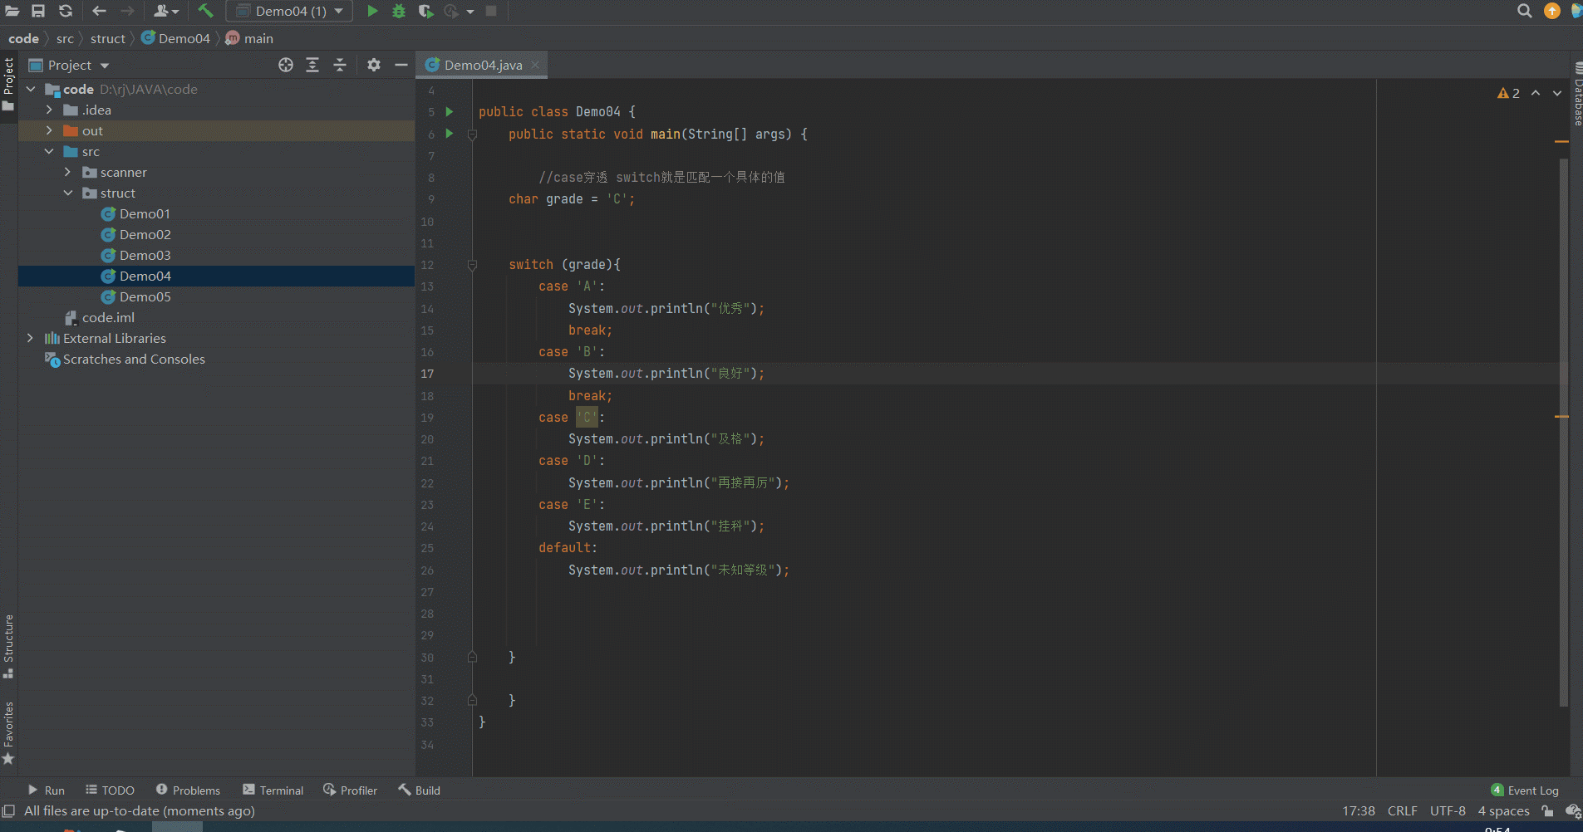This screenshot has height=832, width=1583.
Task: Open the Structure side tool window tab
Action: coord(8,647)
